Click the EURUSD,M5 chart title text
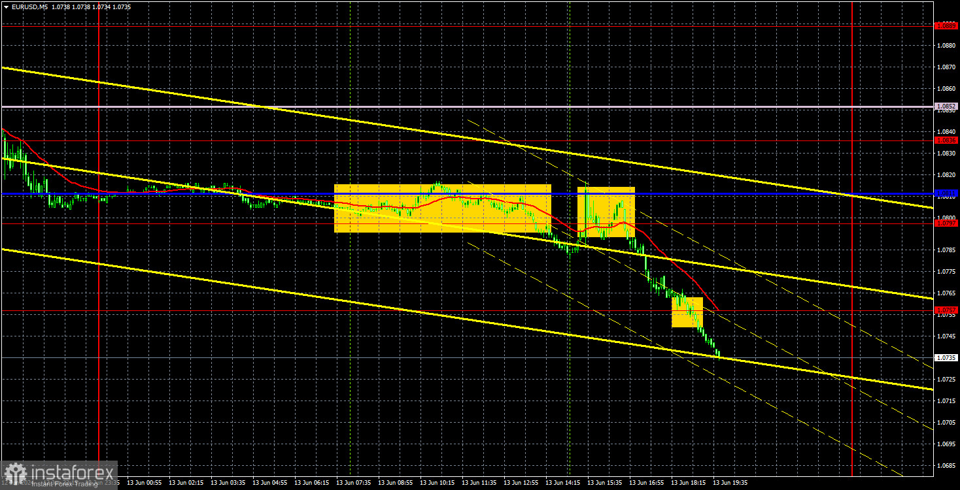This screenshot has height=490, width=960. point(29,6)
